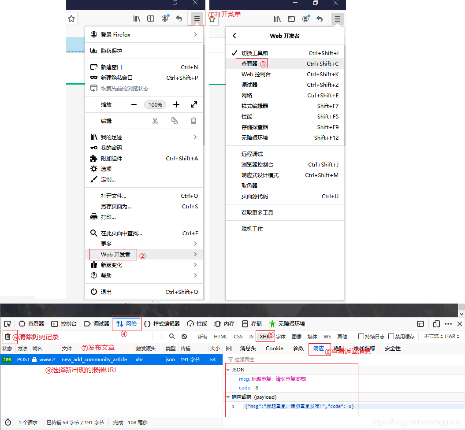Open network search magnifier icon
The height and width of the screenshot is (430, 465).
(x=172, y=336)
